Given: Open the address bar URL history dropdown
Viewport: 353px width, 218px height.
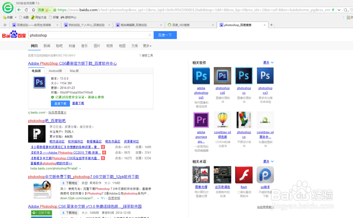Looking at the screenshot, I should (x=339, y=10).
